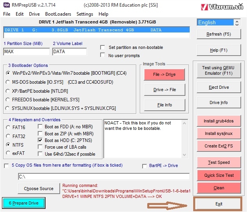Screen dimensions: 247x212
Task: Click language selector spinner arrows
Action: click(237, 22)
